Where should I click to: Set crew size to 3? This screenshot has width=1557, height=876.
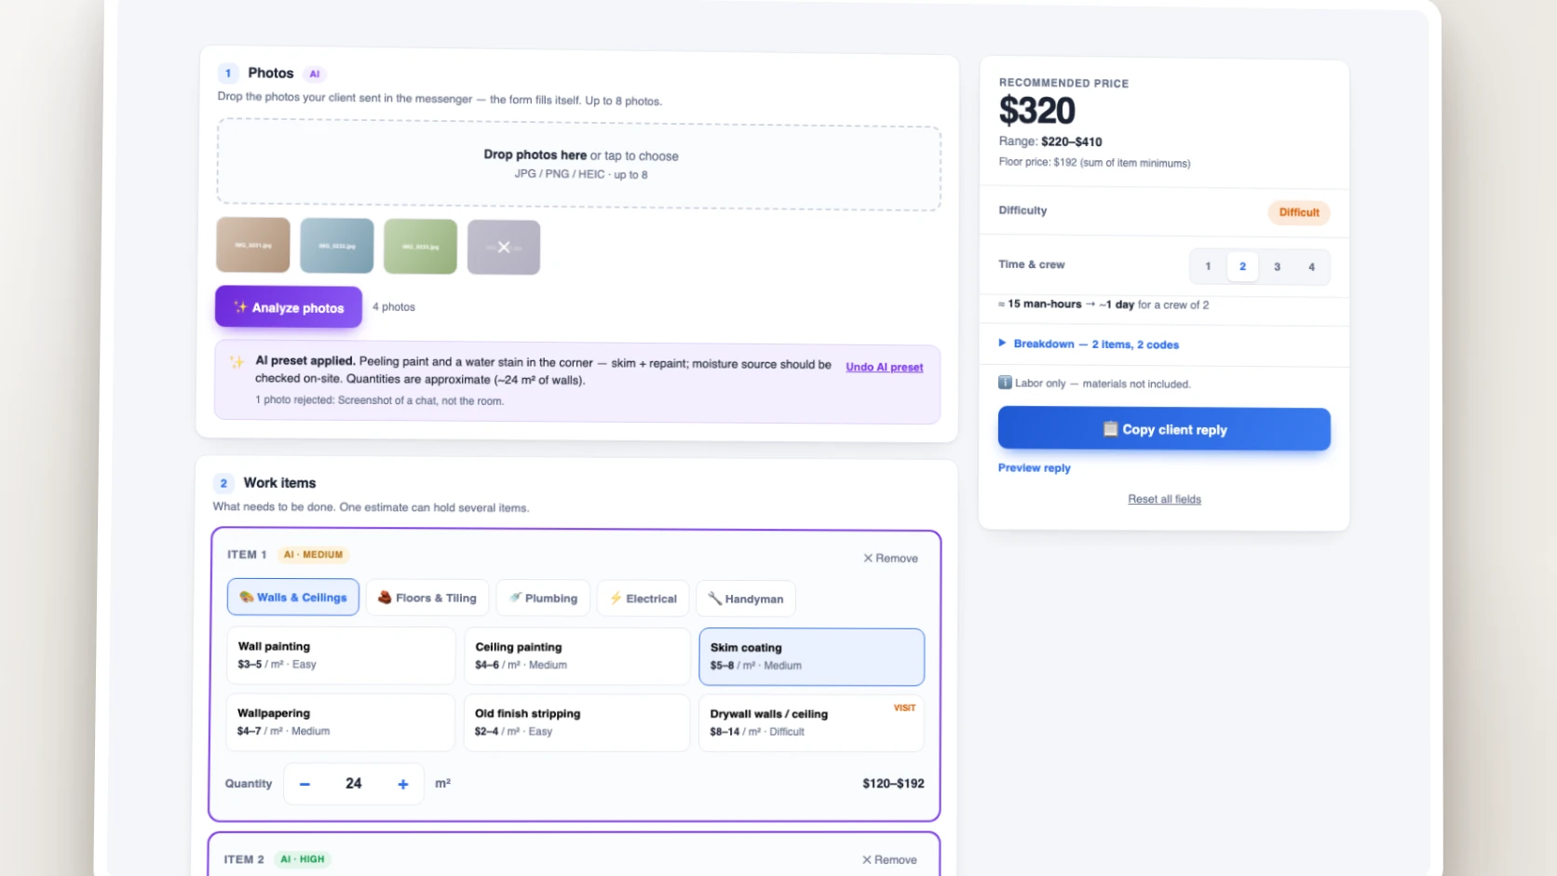[x=1277, y=267]
